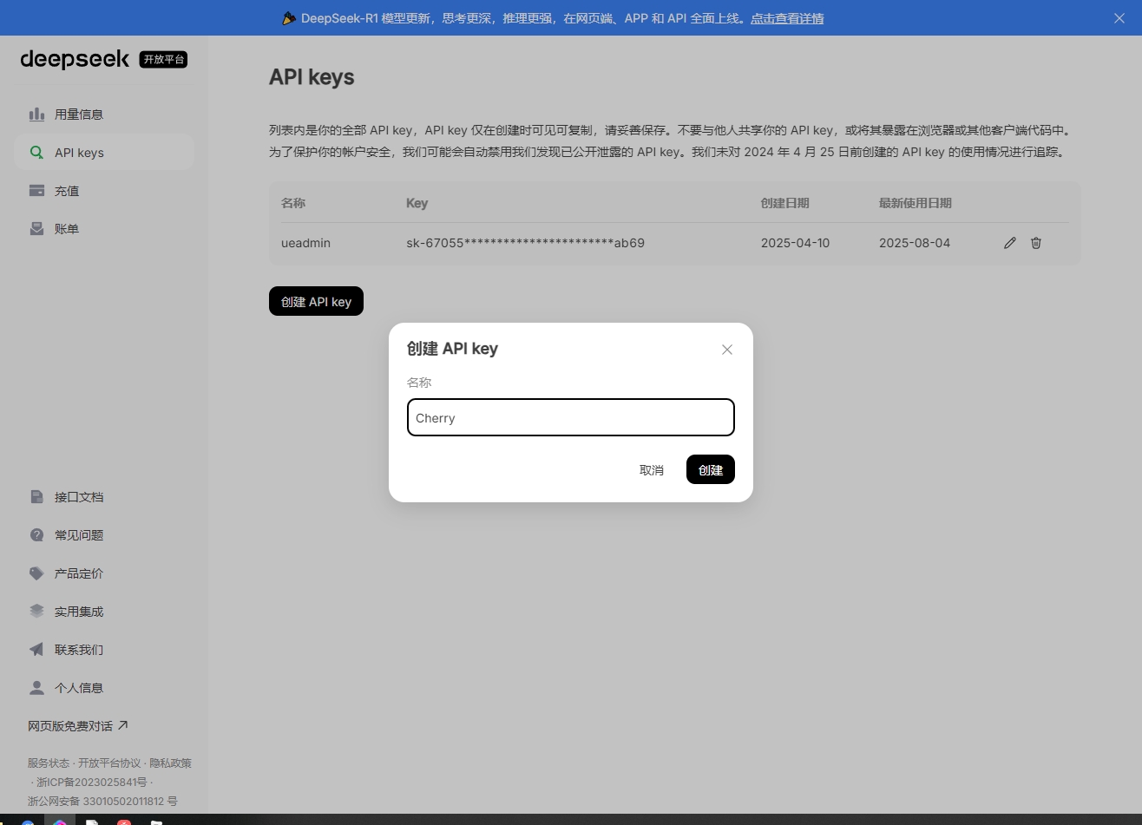Click the 创建日期 column header
The width and height of the screenshot is (1142, 825).
pyautogui.click(x=785, y=203)
